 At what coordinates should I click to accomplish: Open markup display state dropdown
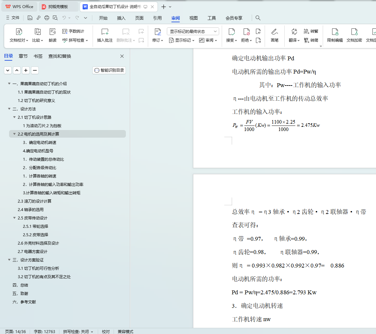tap(193, 31)
